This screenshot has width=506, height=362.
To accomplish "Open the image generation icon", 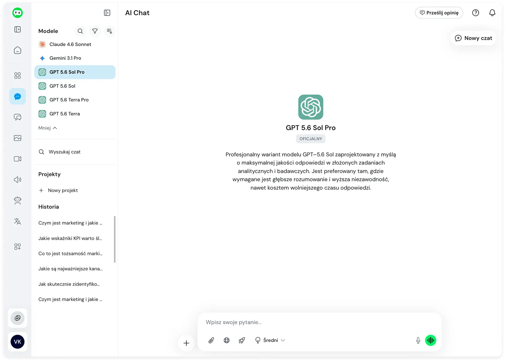I will tap(18, 138).
